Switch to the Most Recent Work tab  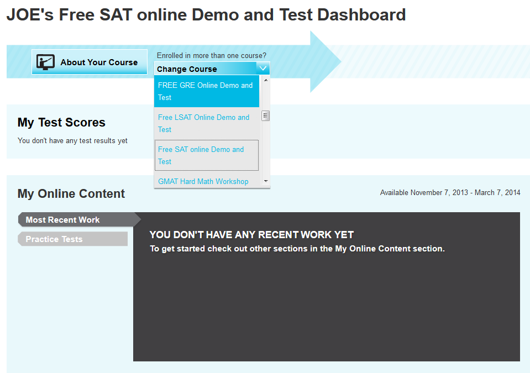(x=62, y=220)
